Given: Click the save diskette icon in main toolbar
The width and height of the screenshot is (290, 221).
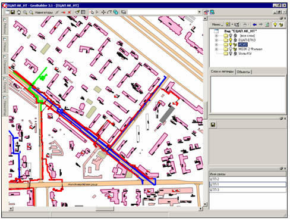Looking at the screenshot, I should pos(13,13).
